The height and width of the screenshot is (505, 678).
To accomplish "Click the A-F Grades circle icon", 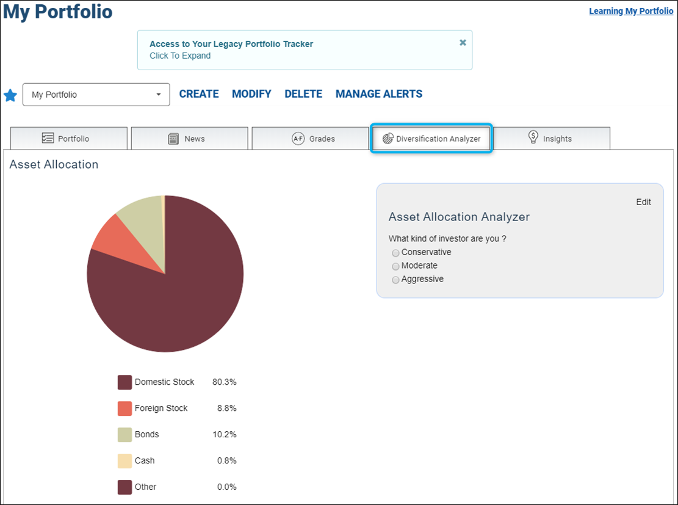I will click(298, 139).
